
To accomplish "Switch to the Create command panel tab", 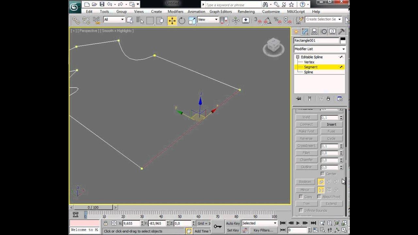I will pyautogui.click(x=296, y=32).
